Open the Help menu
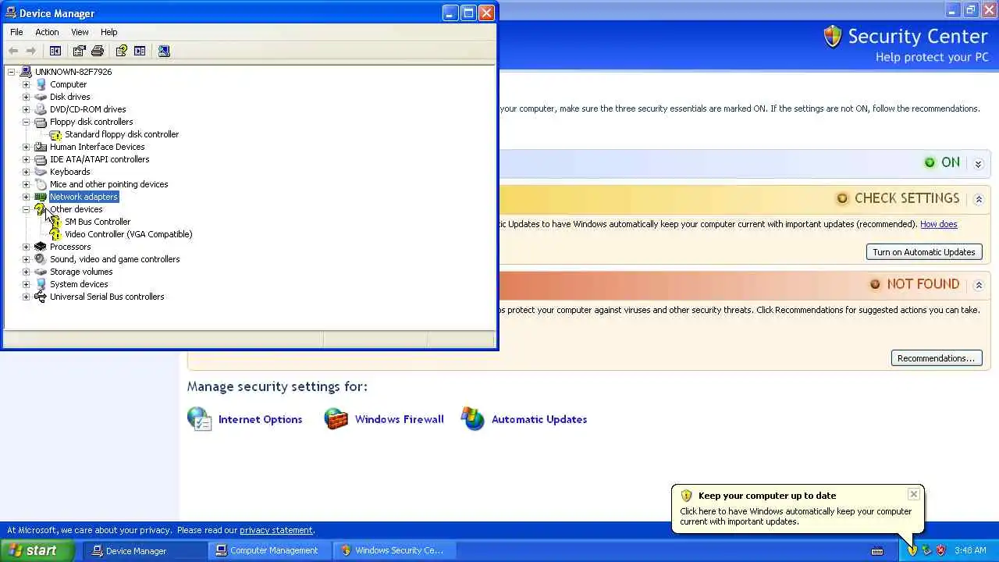999x562 pixels. 108,32
